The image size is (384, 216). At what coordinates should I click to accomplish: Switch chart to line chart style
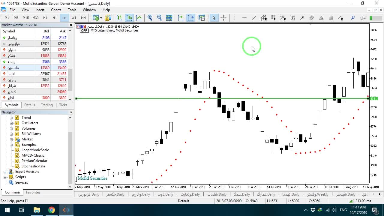point(139,18)
